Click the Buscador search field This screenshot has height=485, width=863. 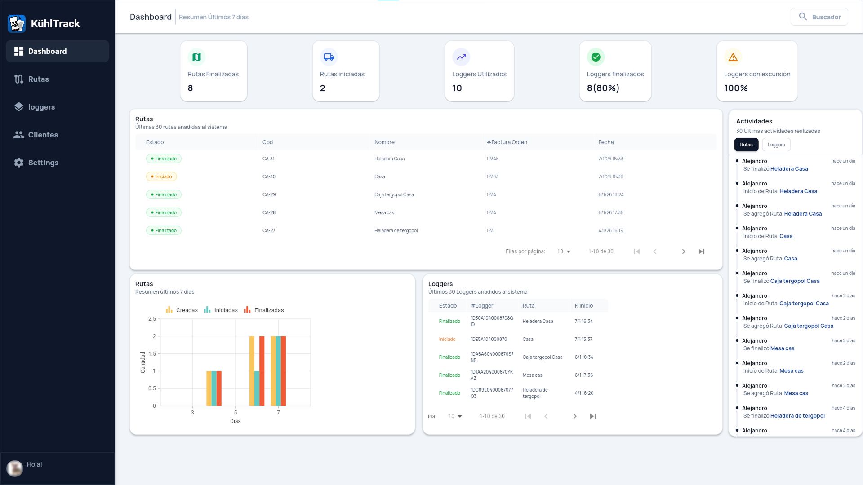click(x=819, y=17)
